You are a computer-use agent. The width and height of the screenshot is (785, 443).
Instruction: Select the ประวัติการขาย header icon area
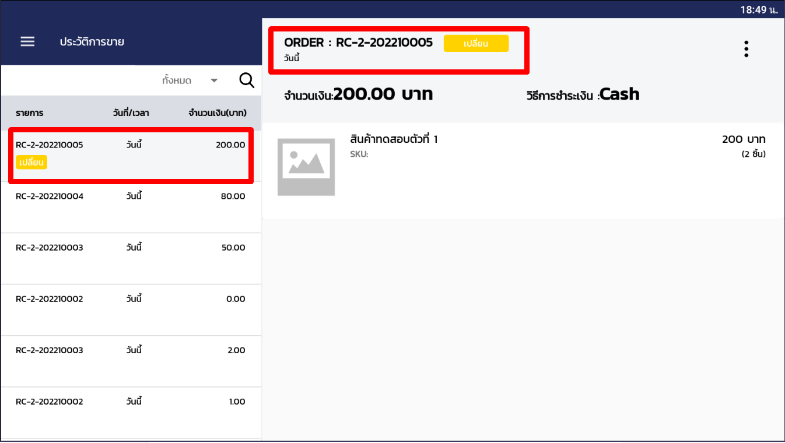(93, 43)
